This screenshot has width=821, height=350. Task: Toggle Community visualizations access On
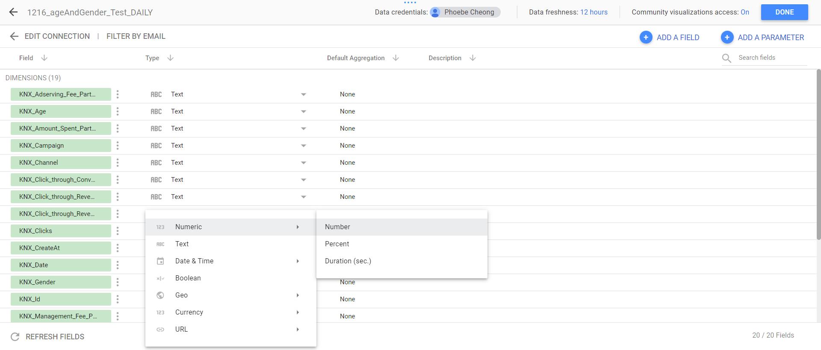744,12
